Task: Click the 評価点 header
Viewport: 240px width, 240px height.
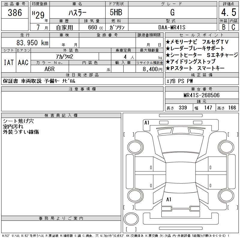Action: (229, 4)
